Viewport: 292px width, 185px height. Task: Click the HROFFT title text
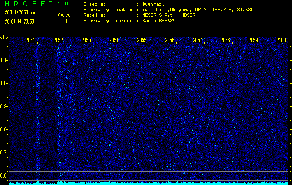(29, 4)
